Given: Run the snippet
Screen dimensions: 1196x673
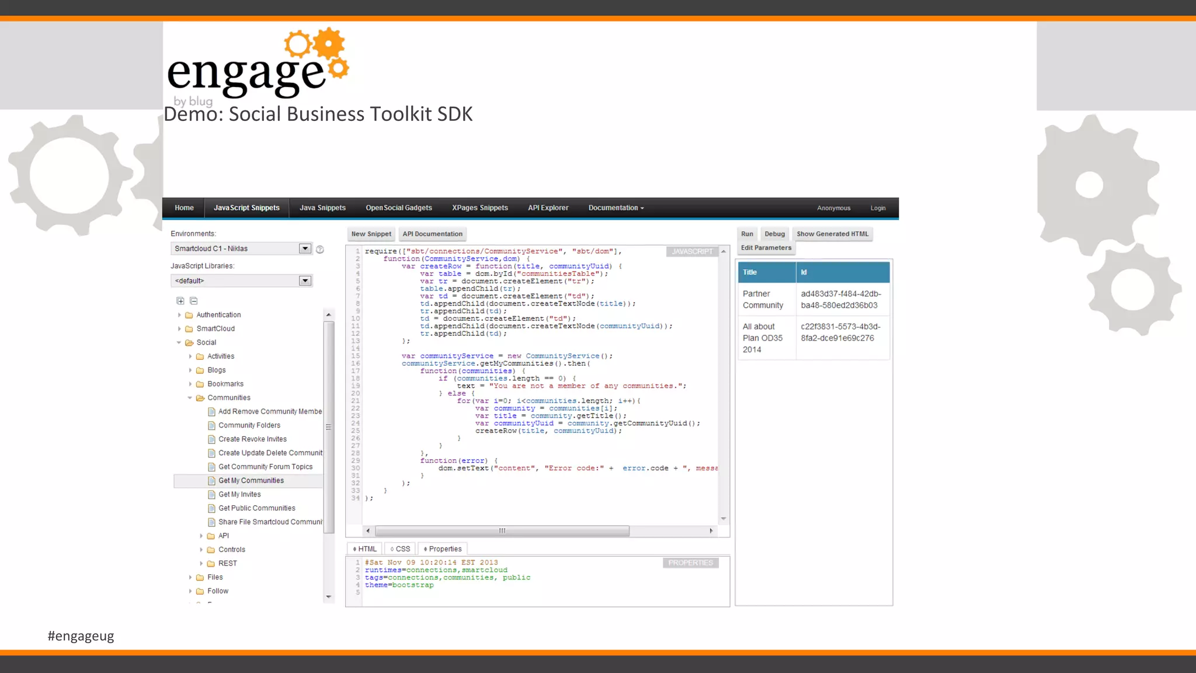Looking at the screenshot, I should [747, 234].
